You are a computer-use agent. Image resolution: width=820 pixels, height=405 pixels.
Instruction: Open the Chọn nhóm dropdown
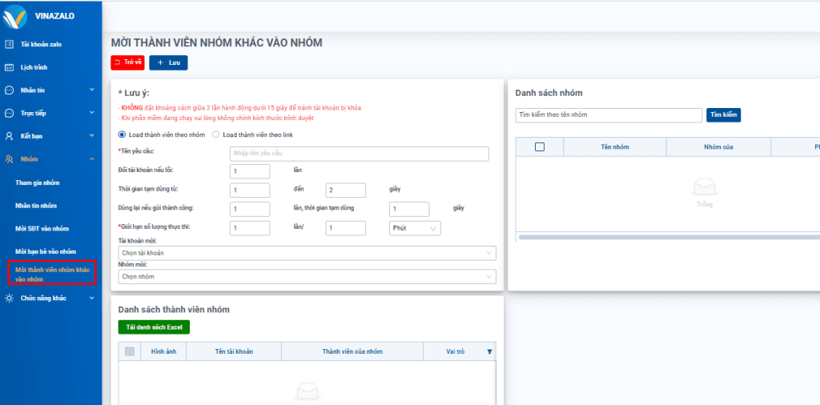pos(307,277)
